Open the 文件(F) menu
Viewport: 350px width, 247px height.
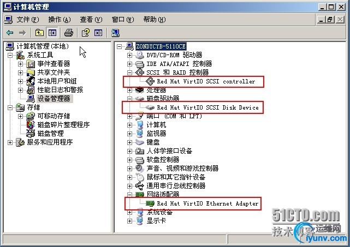(28, 20)
